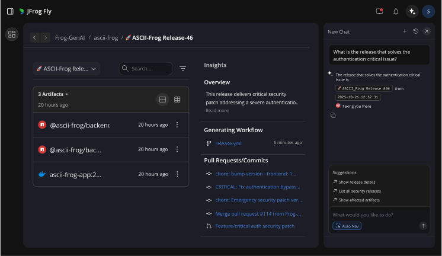The width and height of the screenshot is (442, 256).
Task: Toggle the Auto Nav button
Action: point(347,226)
